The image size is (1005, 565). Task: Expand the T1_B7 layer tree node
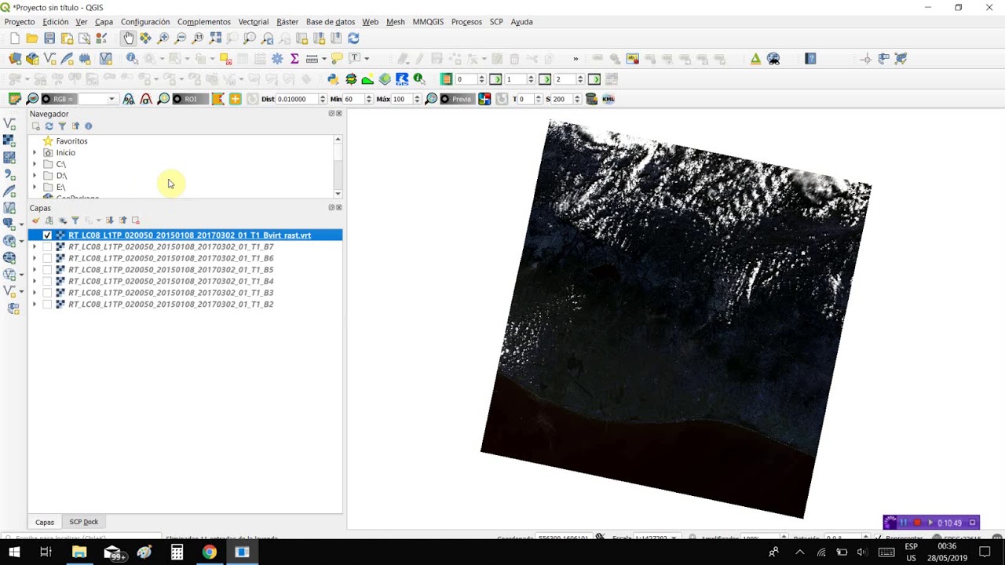tap(34, 247)
